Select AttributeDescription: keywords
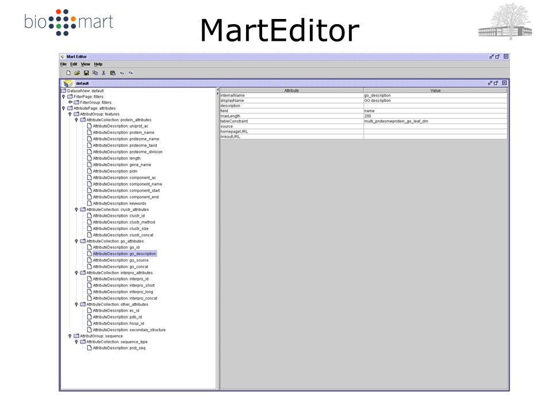This screenshot has width=552, height=414. click(120, 204)
